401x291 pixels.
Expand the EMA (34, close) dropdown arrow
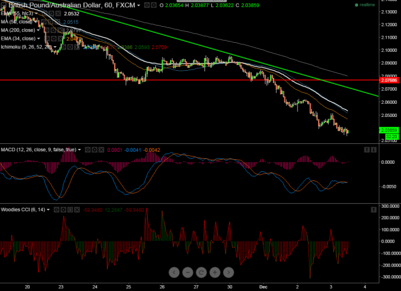pyautogui.click(x=39, y=39)
